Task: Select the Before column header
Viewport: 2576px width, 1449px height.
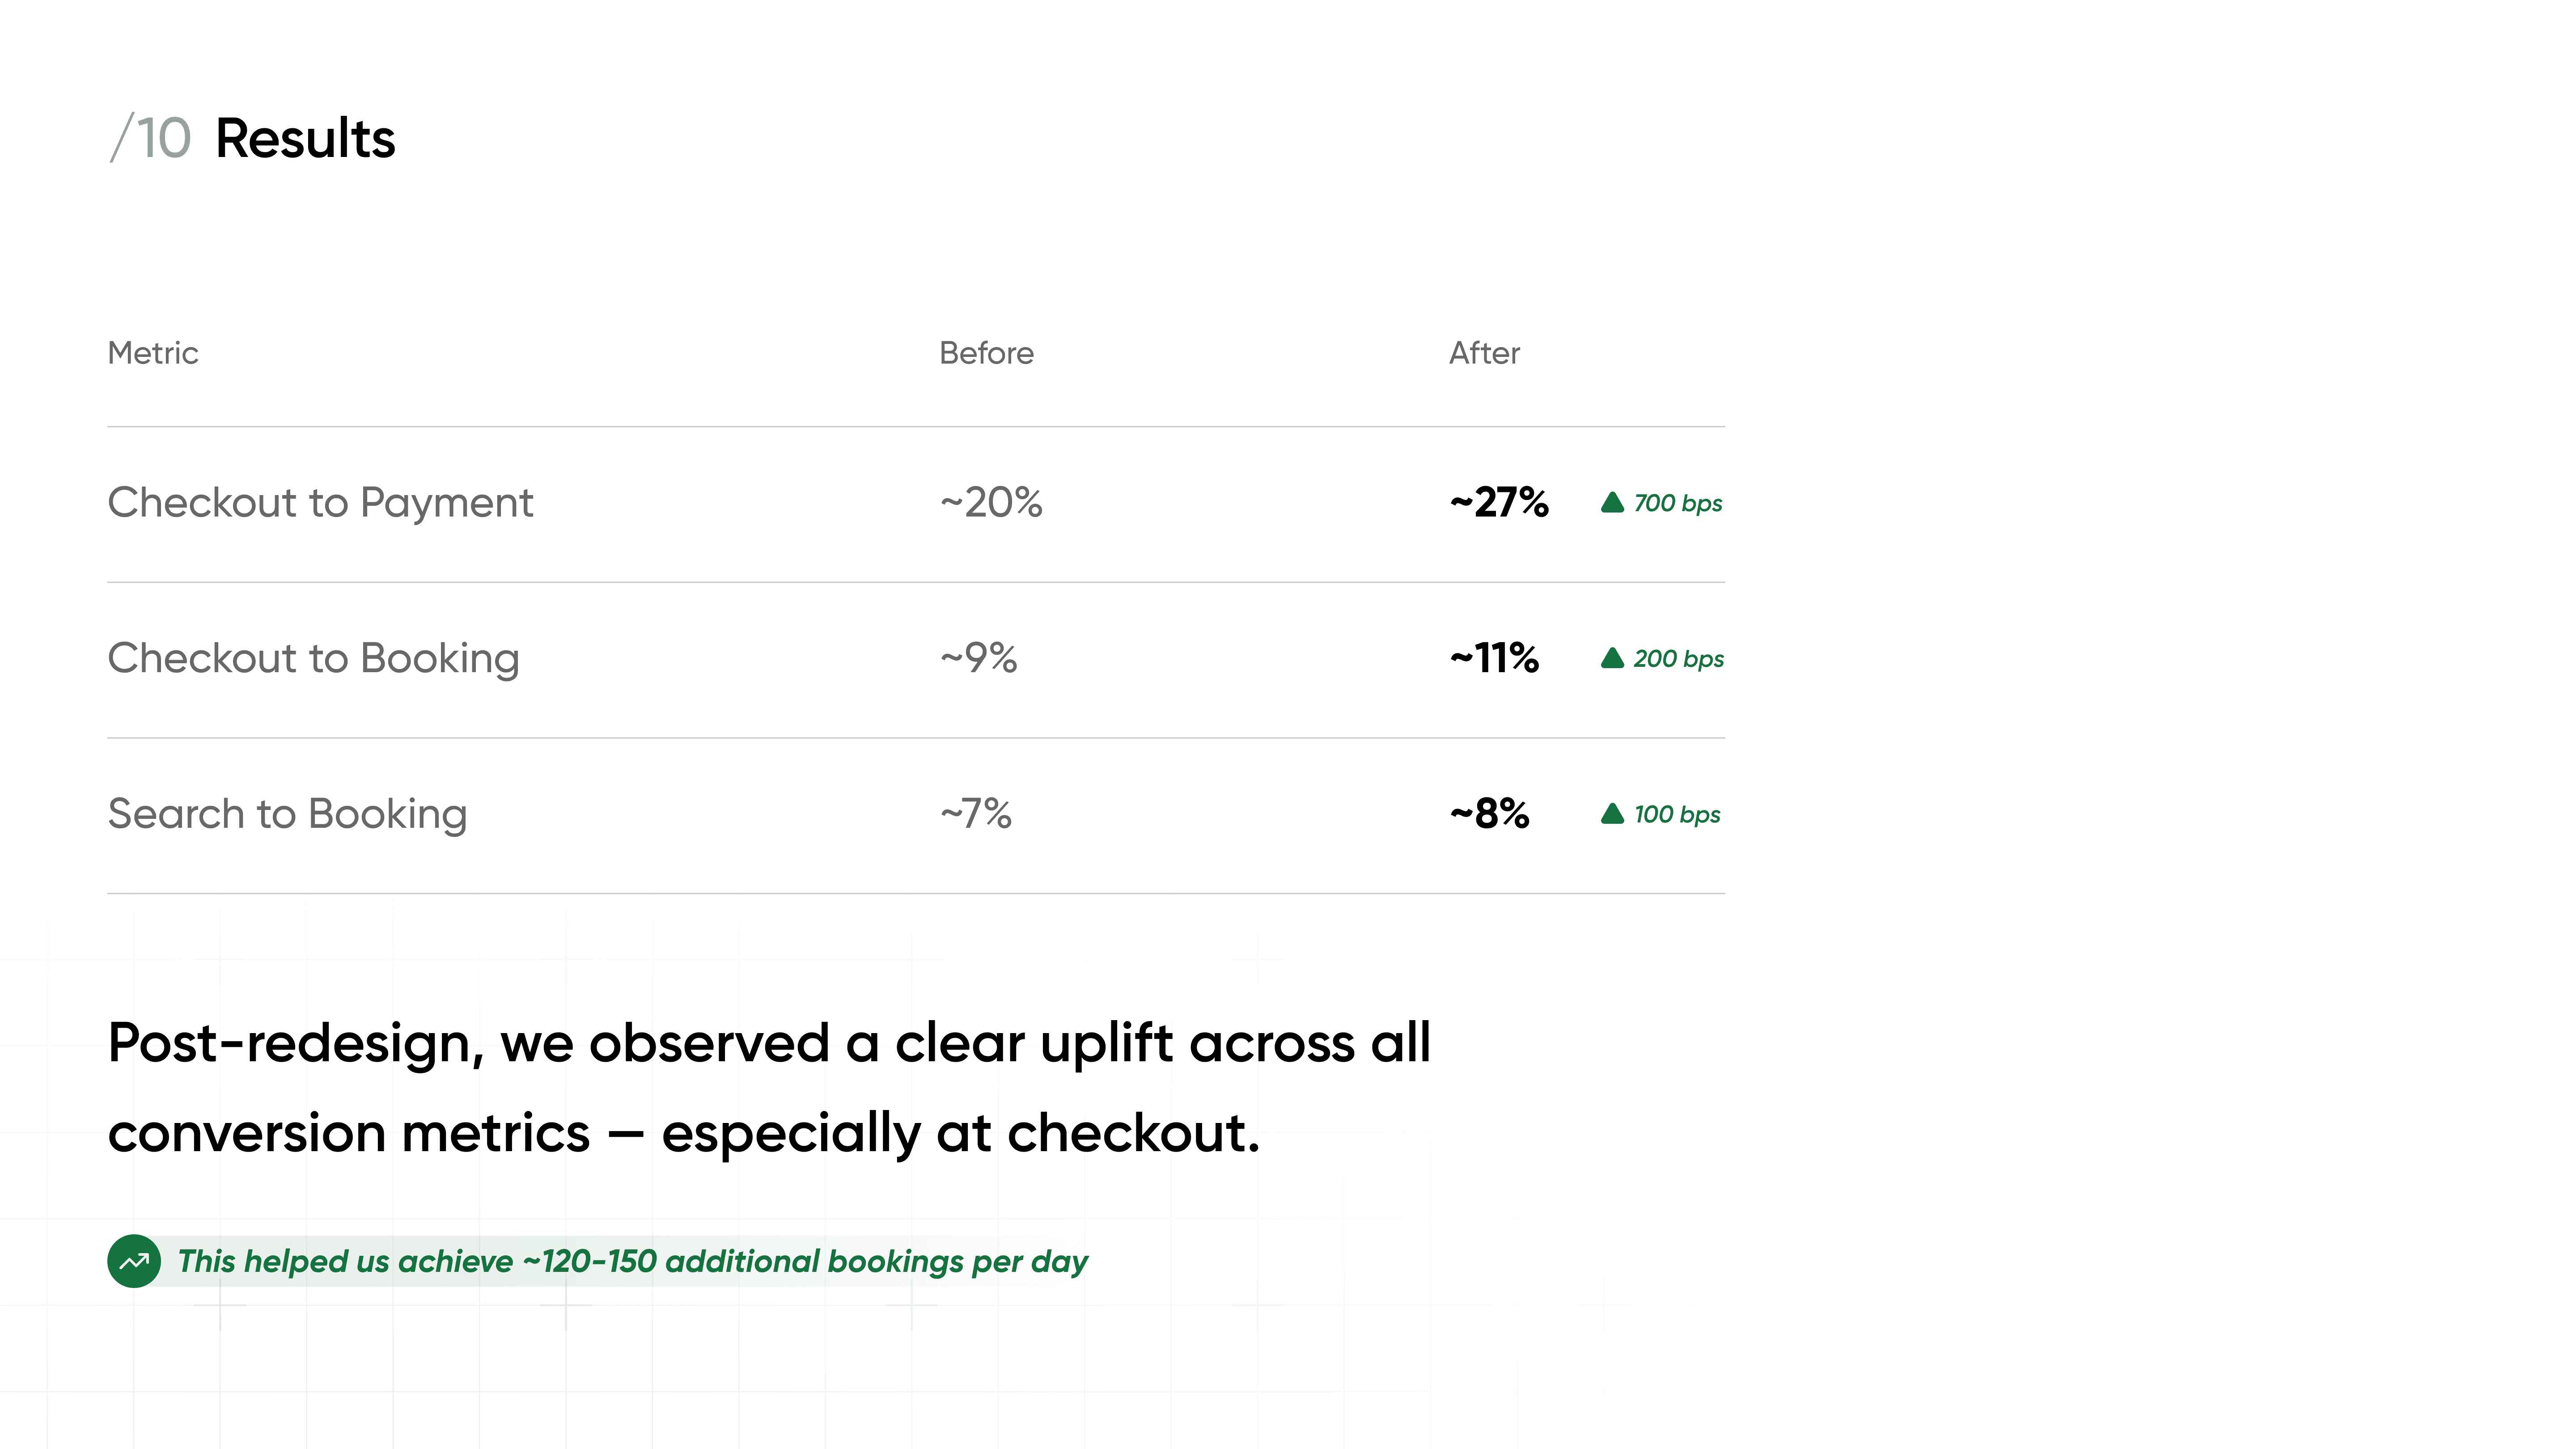Action: [x=986, y=353]
